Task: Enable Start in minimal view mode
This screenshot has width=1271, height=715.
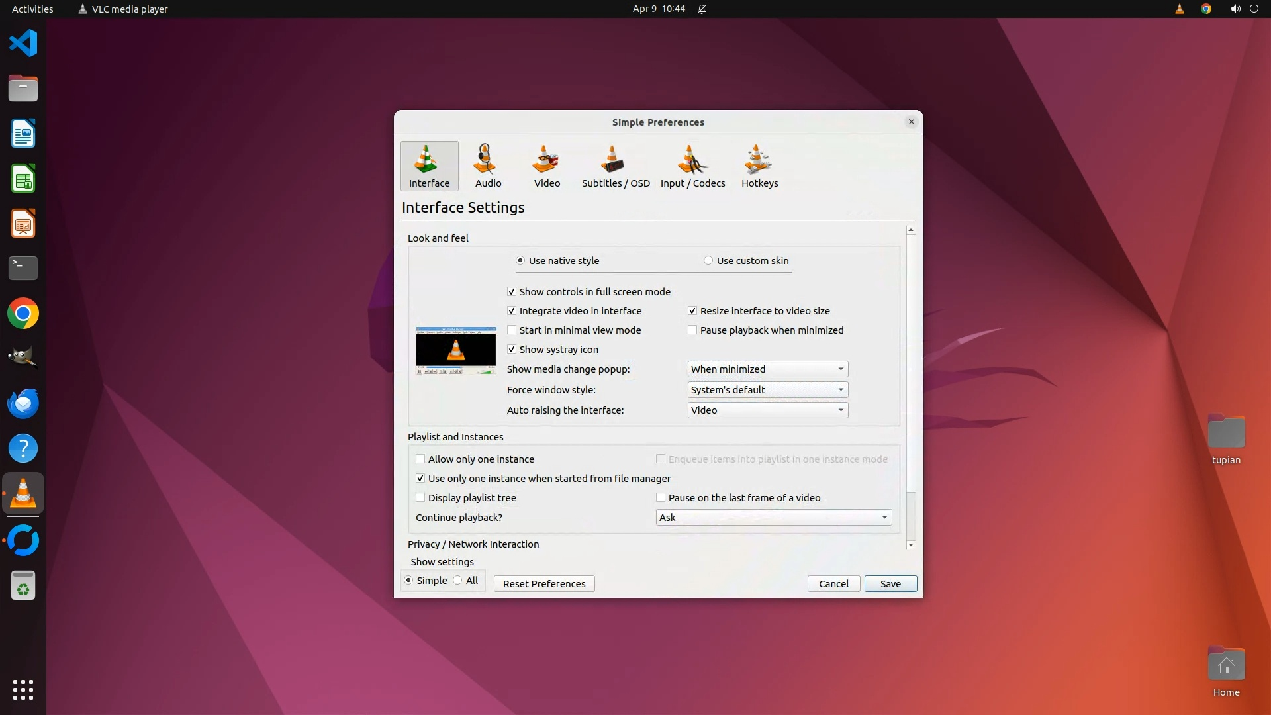Action: pyautogui.click(x=512, y=330)
